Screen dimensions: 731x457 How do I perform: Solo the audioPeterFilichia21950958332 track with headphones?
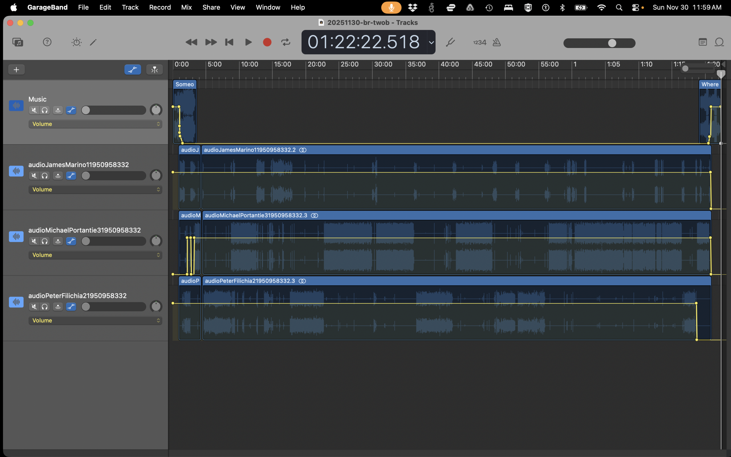(45, 307)
